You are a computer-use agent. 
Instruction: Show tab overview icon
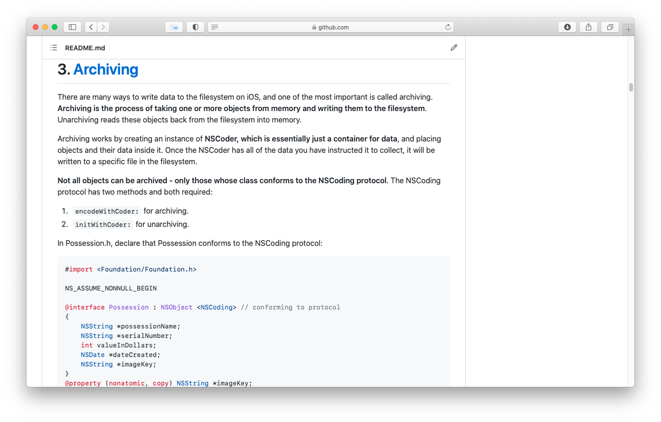coord(610,27)
